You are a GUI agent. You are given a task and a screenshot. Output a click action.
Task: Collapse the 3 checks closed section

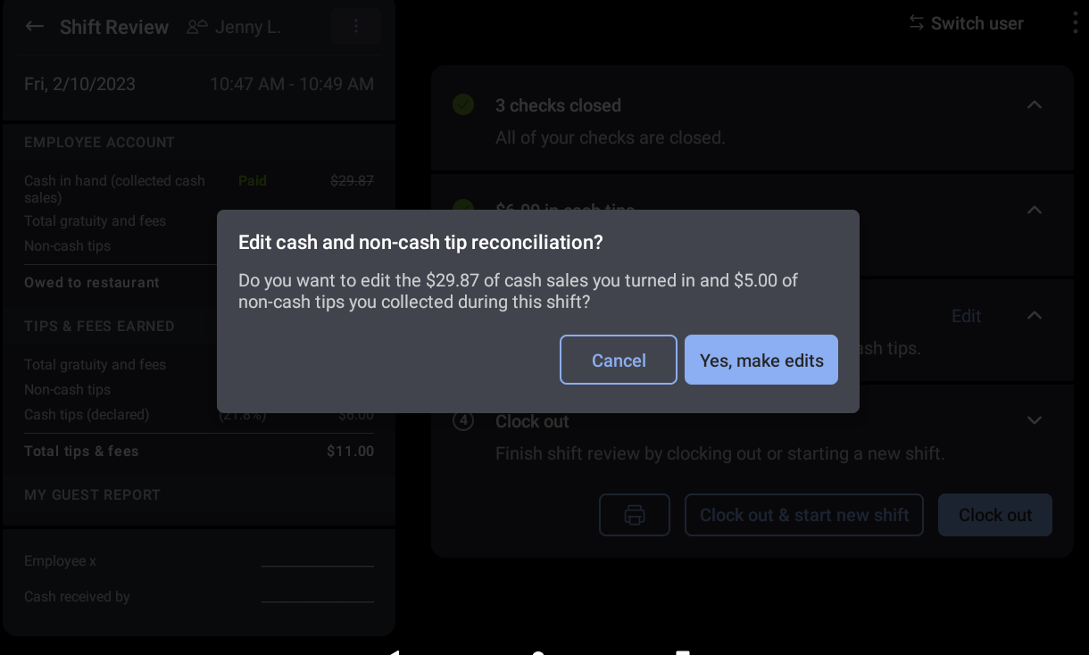[x=1034, y=104]
